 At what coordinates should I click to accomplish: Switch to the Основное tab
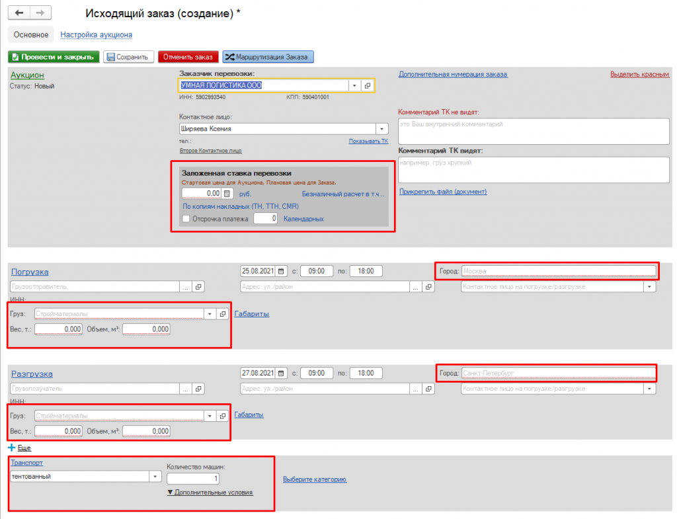pyautogui.click(x=30, y=34)
